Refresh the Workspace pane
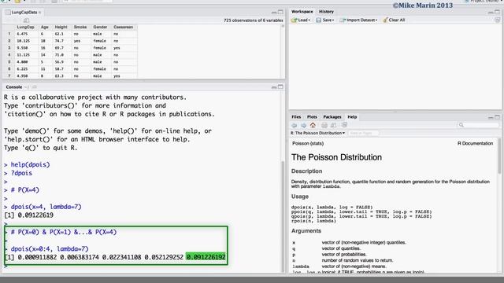 click(497, 20)
